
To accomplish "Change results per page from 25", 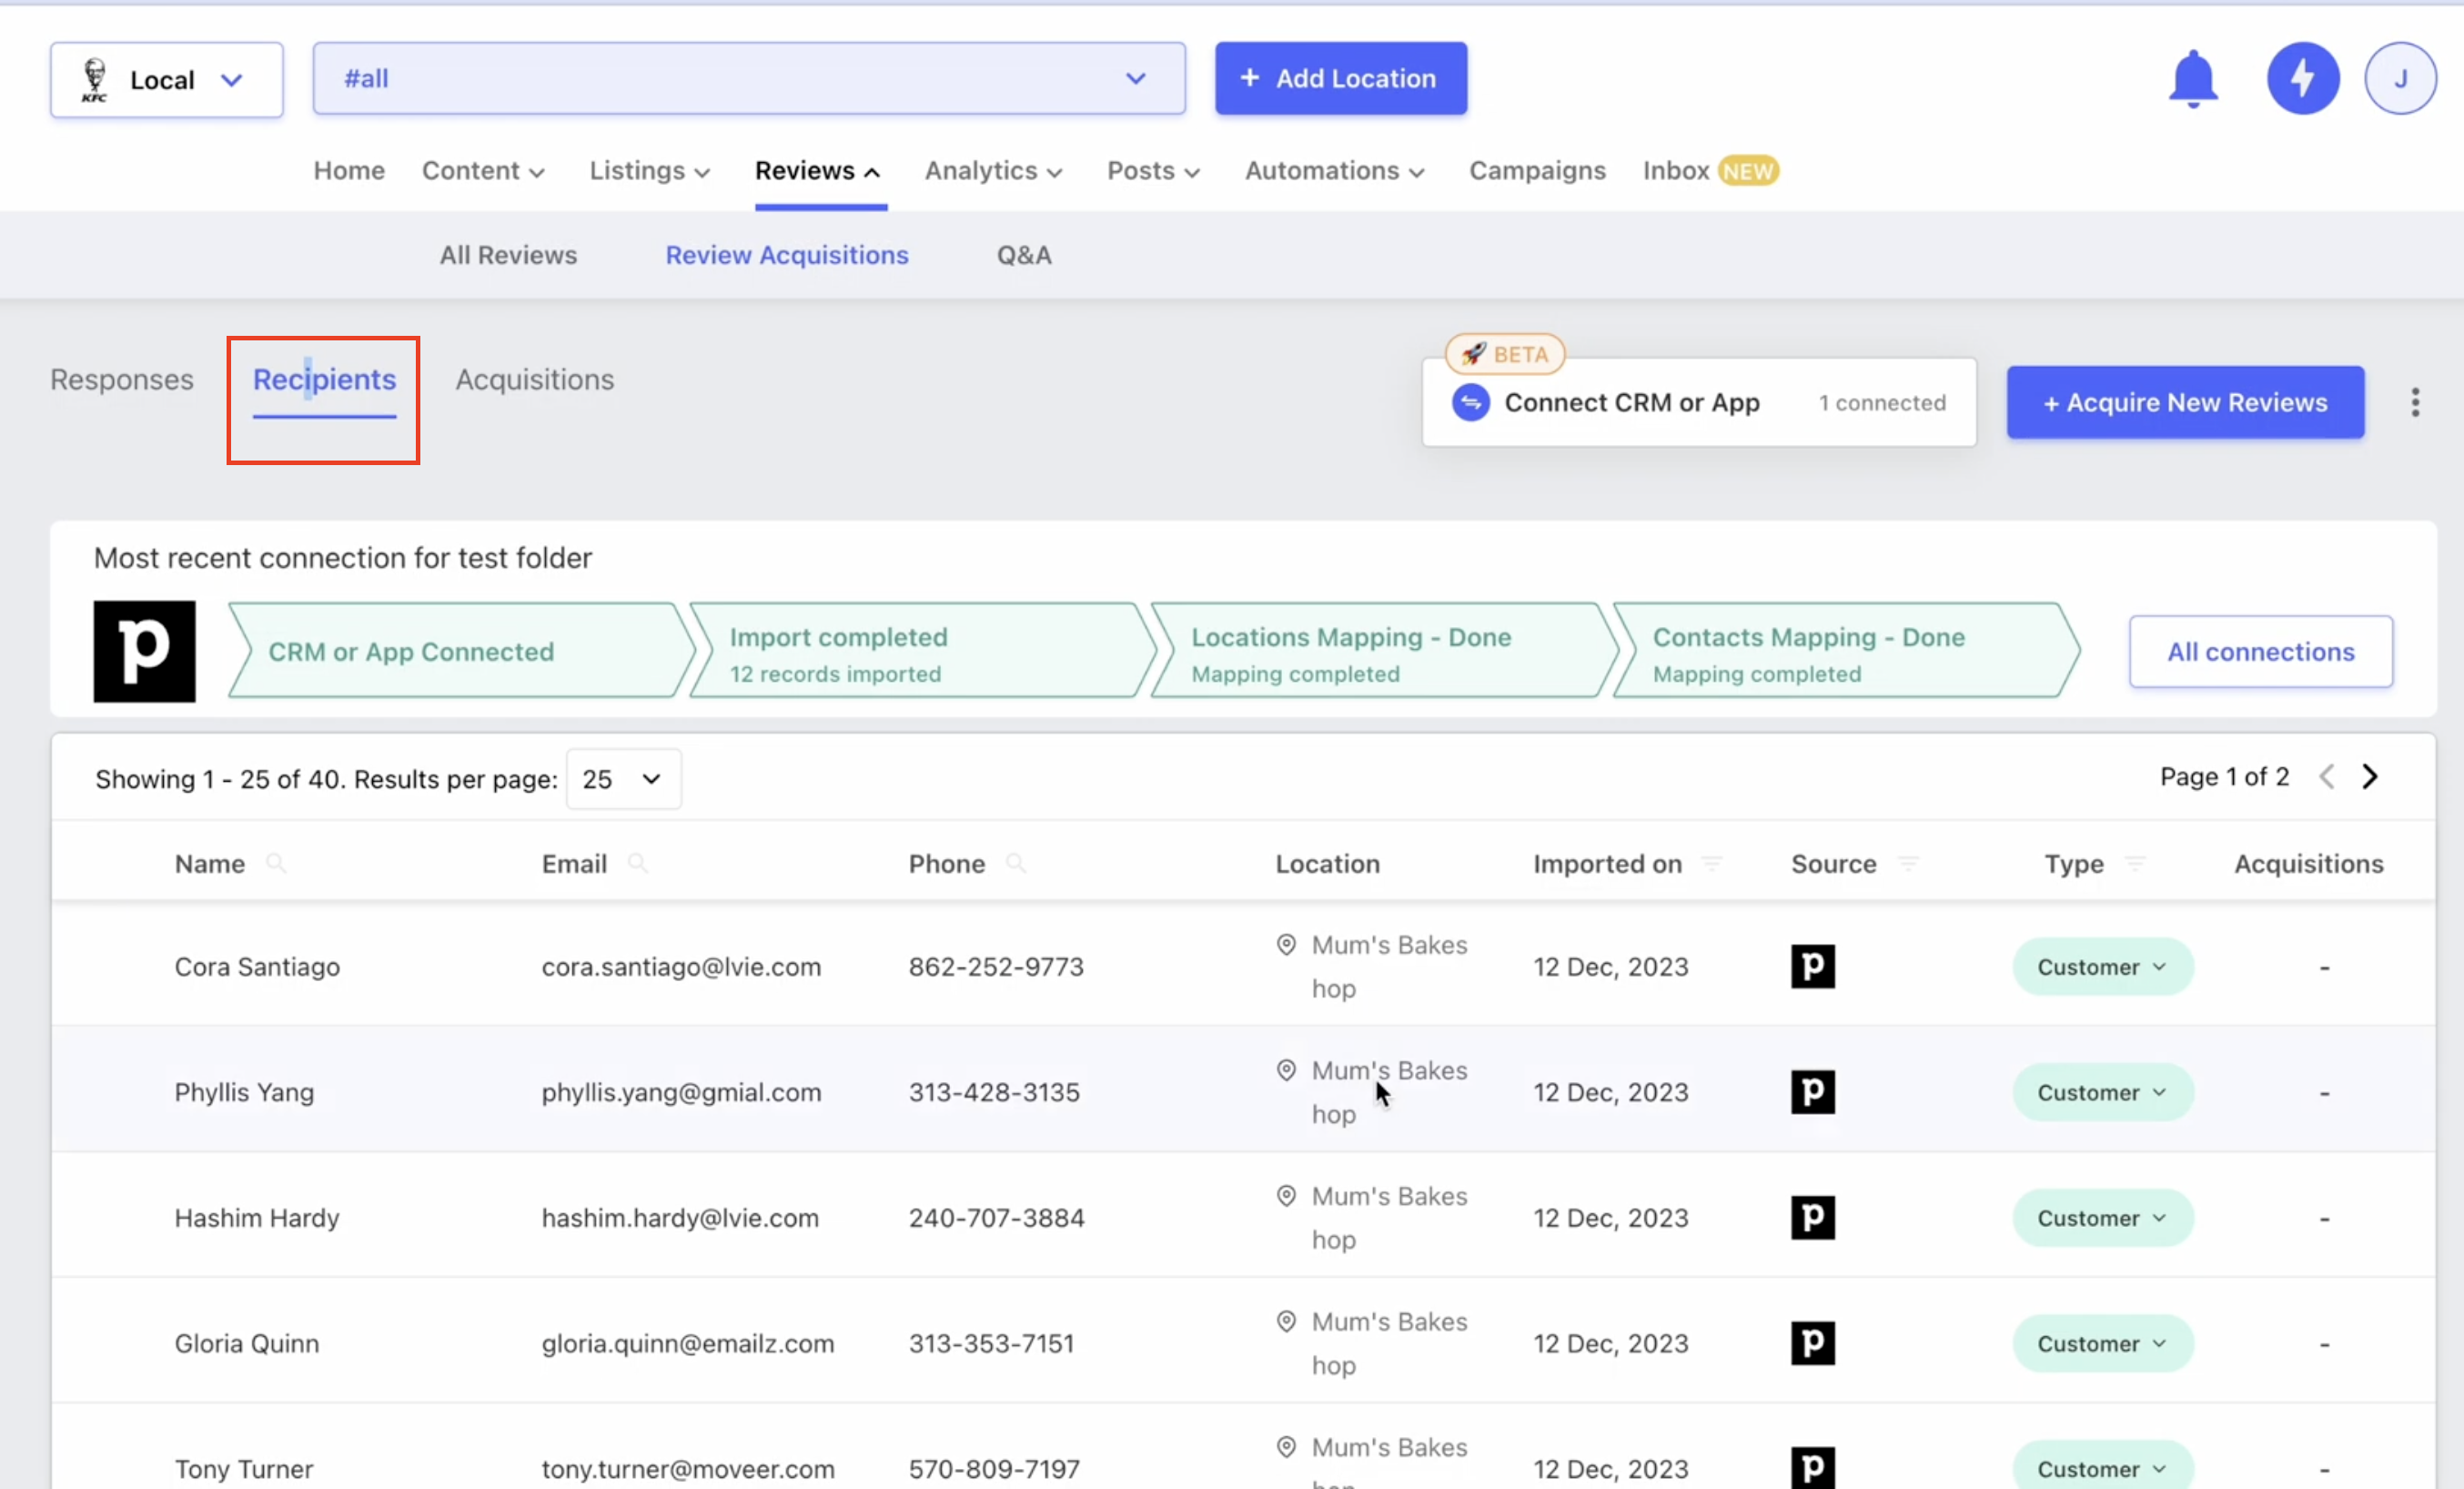I will 623,779.
